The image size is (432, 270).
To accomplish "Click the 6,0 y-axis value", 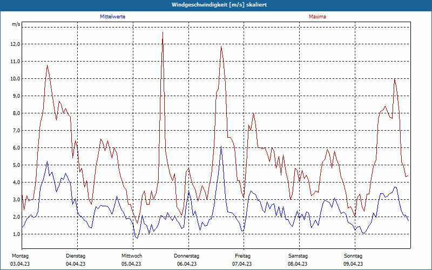I will point(16,148).
